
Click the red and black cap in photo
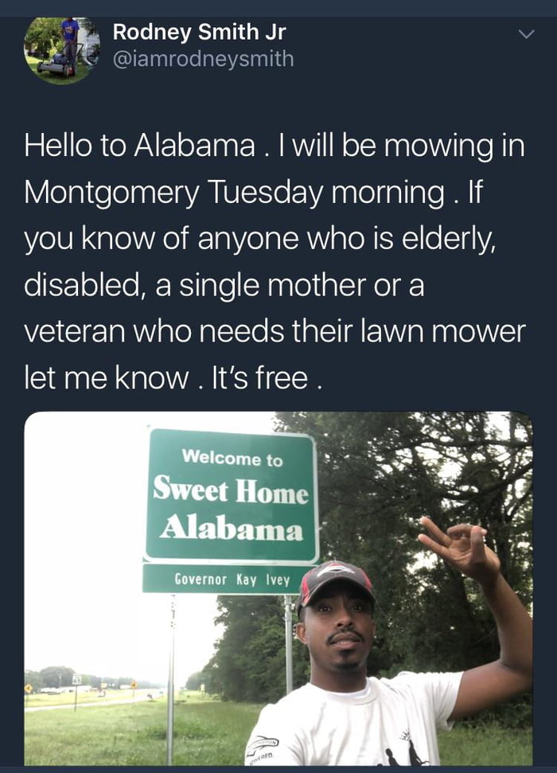pos(336,581)
